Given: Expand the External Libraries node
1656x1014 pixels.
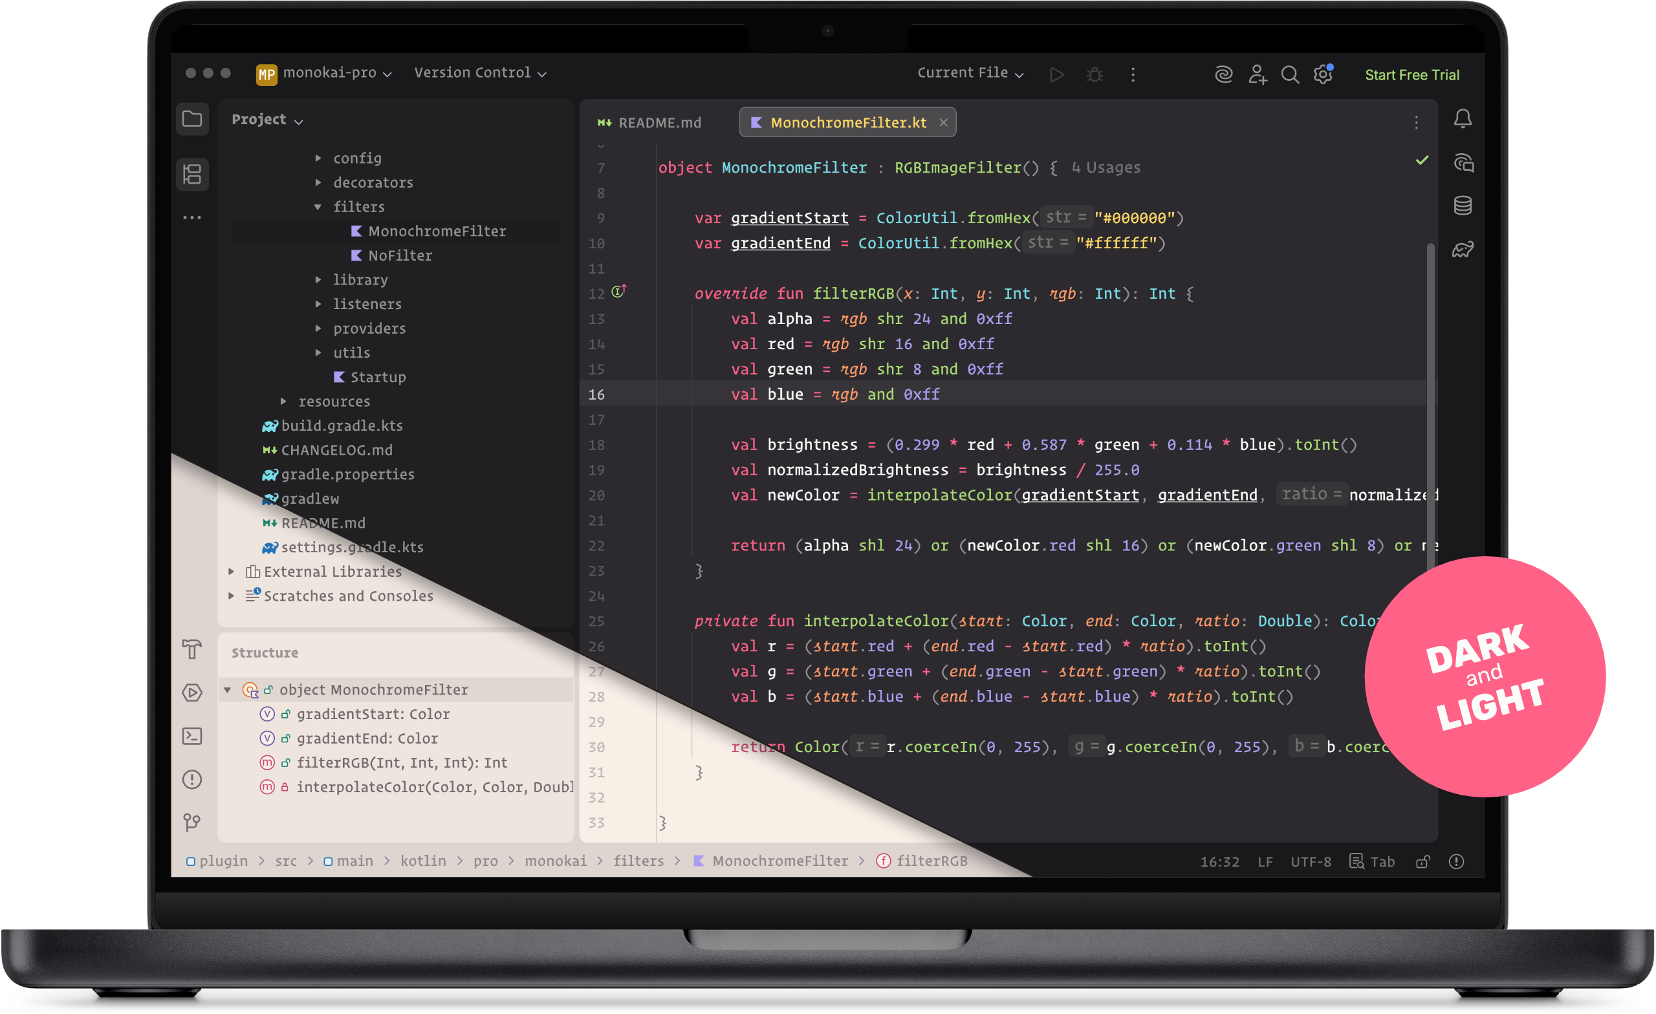Looking at the screenshot, I should click(231, 572).
